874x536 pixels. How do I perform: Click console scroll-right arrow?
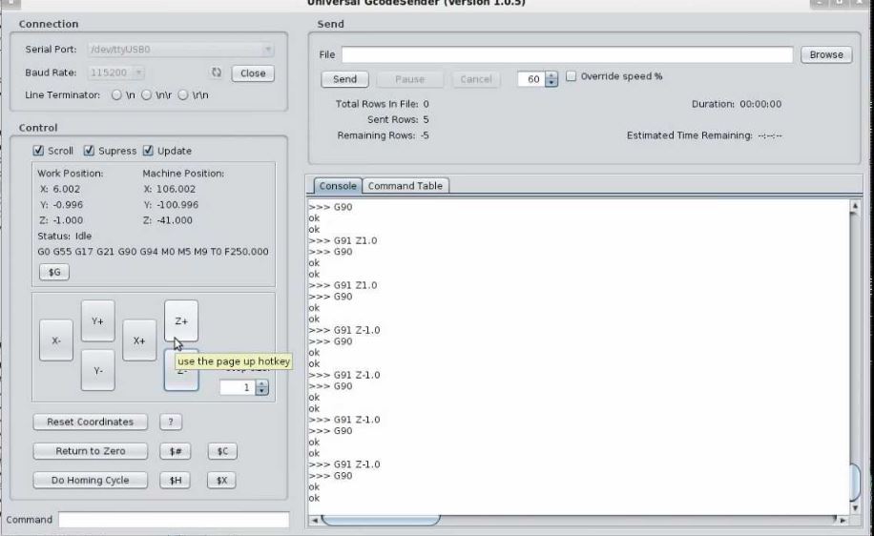pyautogui.click(x=843, y=521)
